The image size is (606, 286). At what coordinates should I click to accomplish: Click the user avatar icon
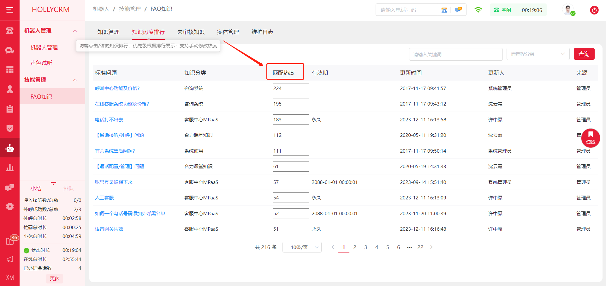[568, 10]
